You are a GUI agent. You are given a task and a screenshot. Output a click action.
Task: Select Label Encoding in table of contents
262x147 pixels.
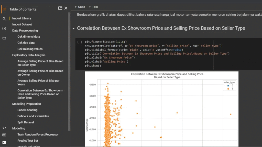27,110
